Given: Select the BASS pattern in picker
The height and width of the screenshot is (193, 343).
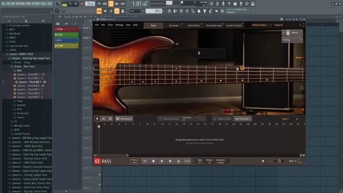Looking at the screenshot, I should (x=66, y=40).
